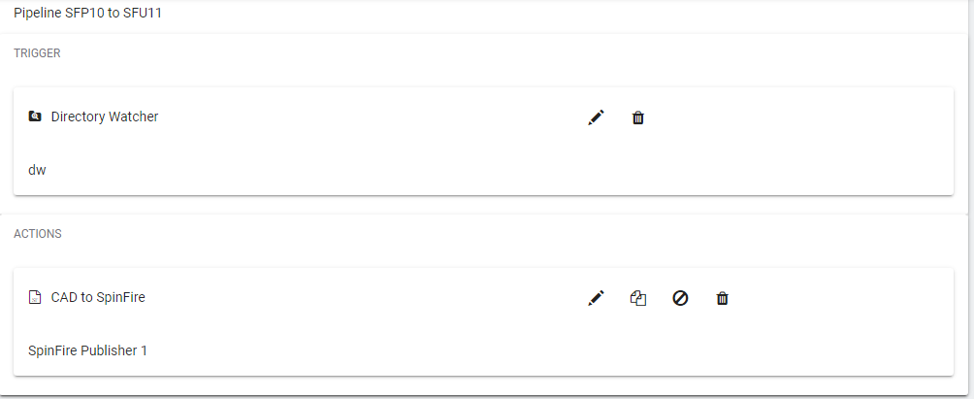The width and height of the screenshot is (974, 399).
Task: Click the trigger name "dw"
Action: tap(37, 170)
